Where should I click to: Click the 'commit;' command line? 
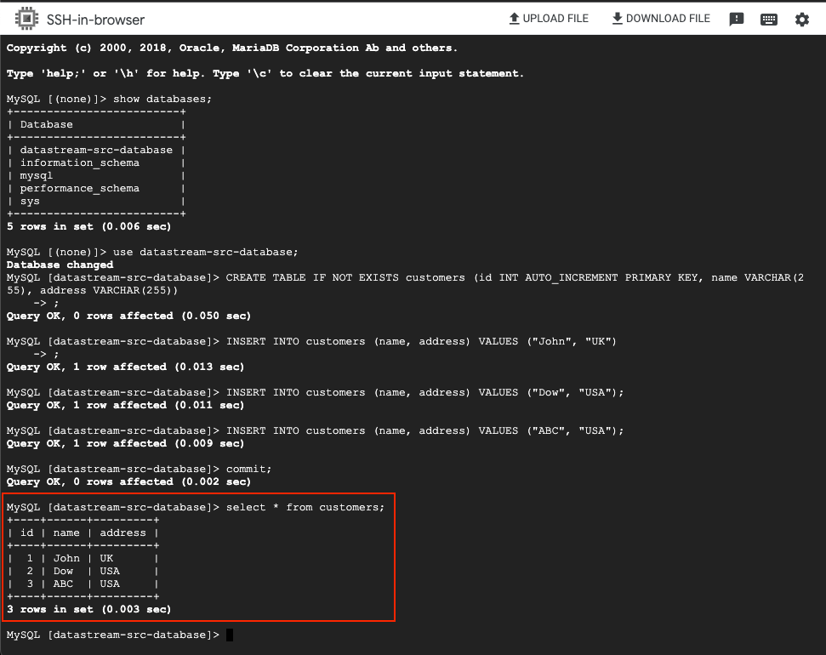tap(248, 469)
